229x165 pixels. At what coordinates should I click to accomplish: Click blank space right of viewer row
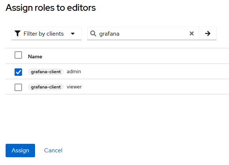pos(157,87)
